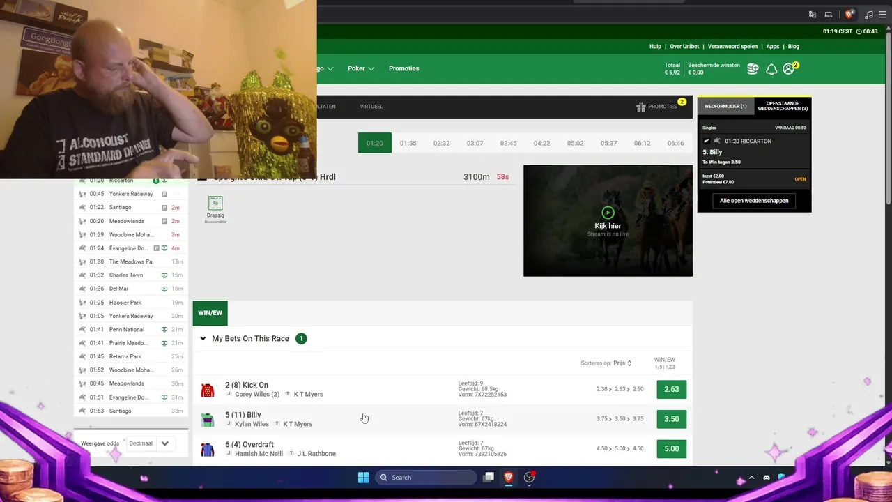Select the 01:55 race time
Viewport: 892px width, 502px height.
(408, 143)
